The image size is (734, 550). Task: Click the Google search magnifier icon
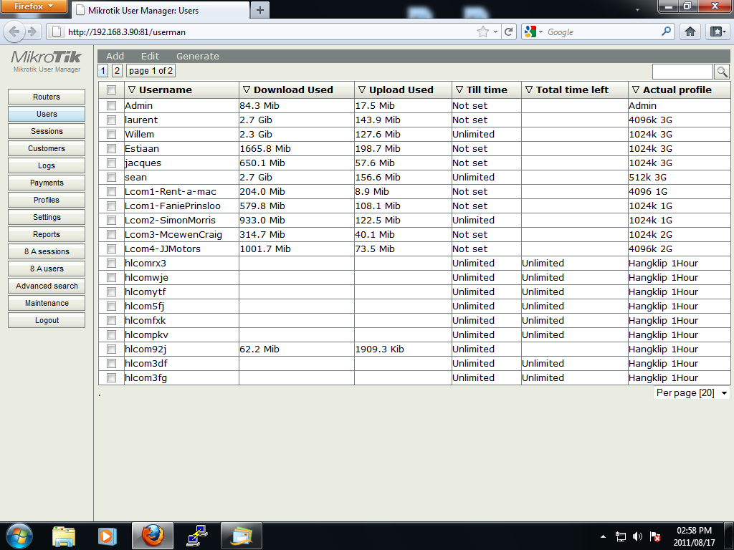click(666, 32)
